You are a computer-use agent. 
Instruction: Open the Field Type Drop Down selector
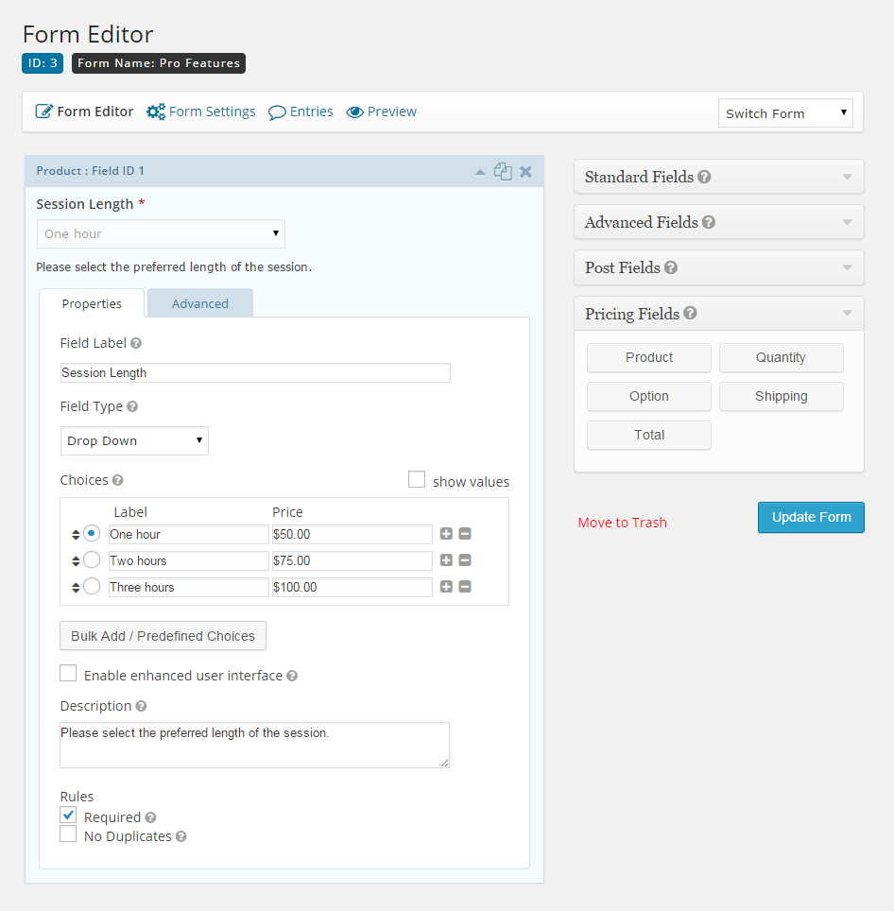pos(134,441)
